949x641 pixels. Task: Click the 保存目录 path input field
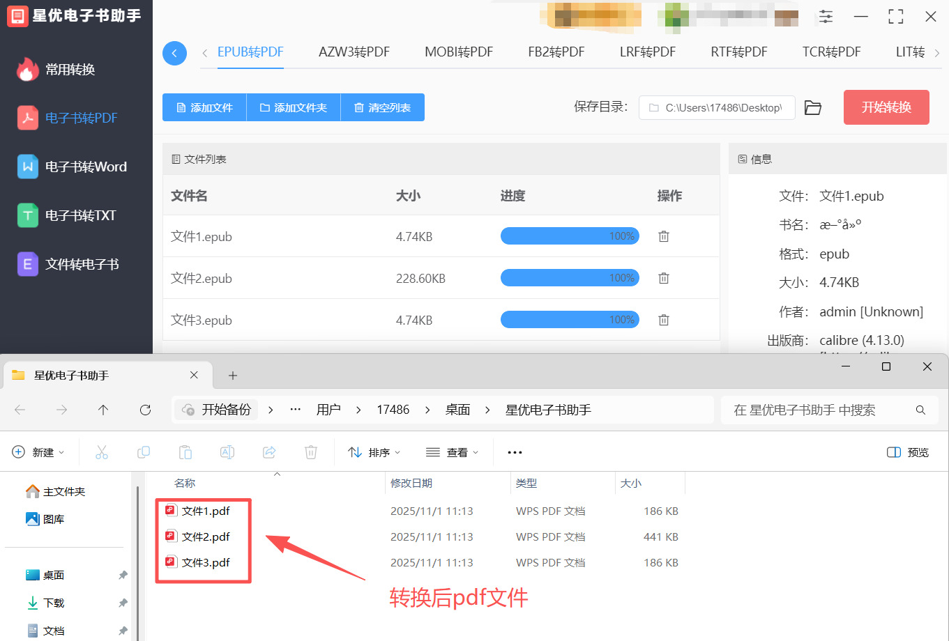[717, 107]
